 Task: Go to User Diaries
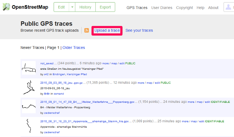click(162, 8)
